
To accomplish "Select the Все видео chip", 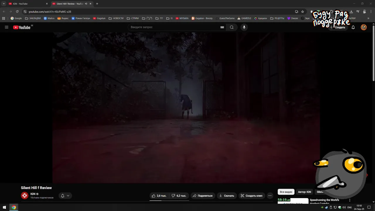I will pyautogui.click(x=286, y=192).
